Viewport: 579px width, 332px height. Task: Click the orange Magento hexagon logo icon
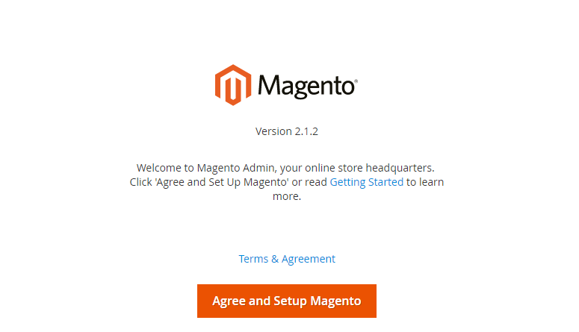[x=233, y=85]
